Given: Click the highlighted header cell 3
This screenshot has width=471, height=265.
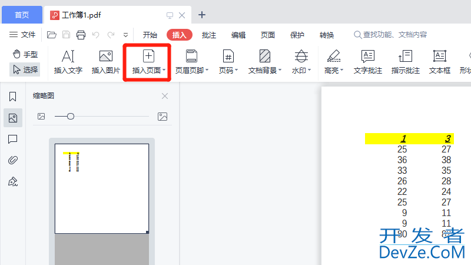Looking at the screenshot, I should tap(447, 138).
